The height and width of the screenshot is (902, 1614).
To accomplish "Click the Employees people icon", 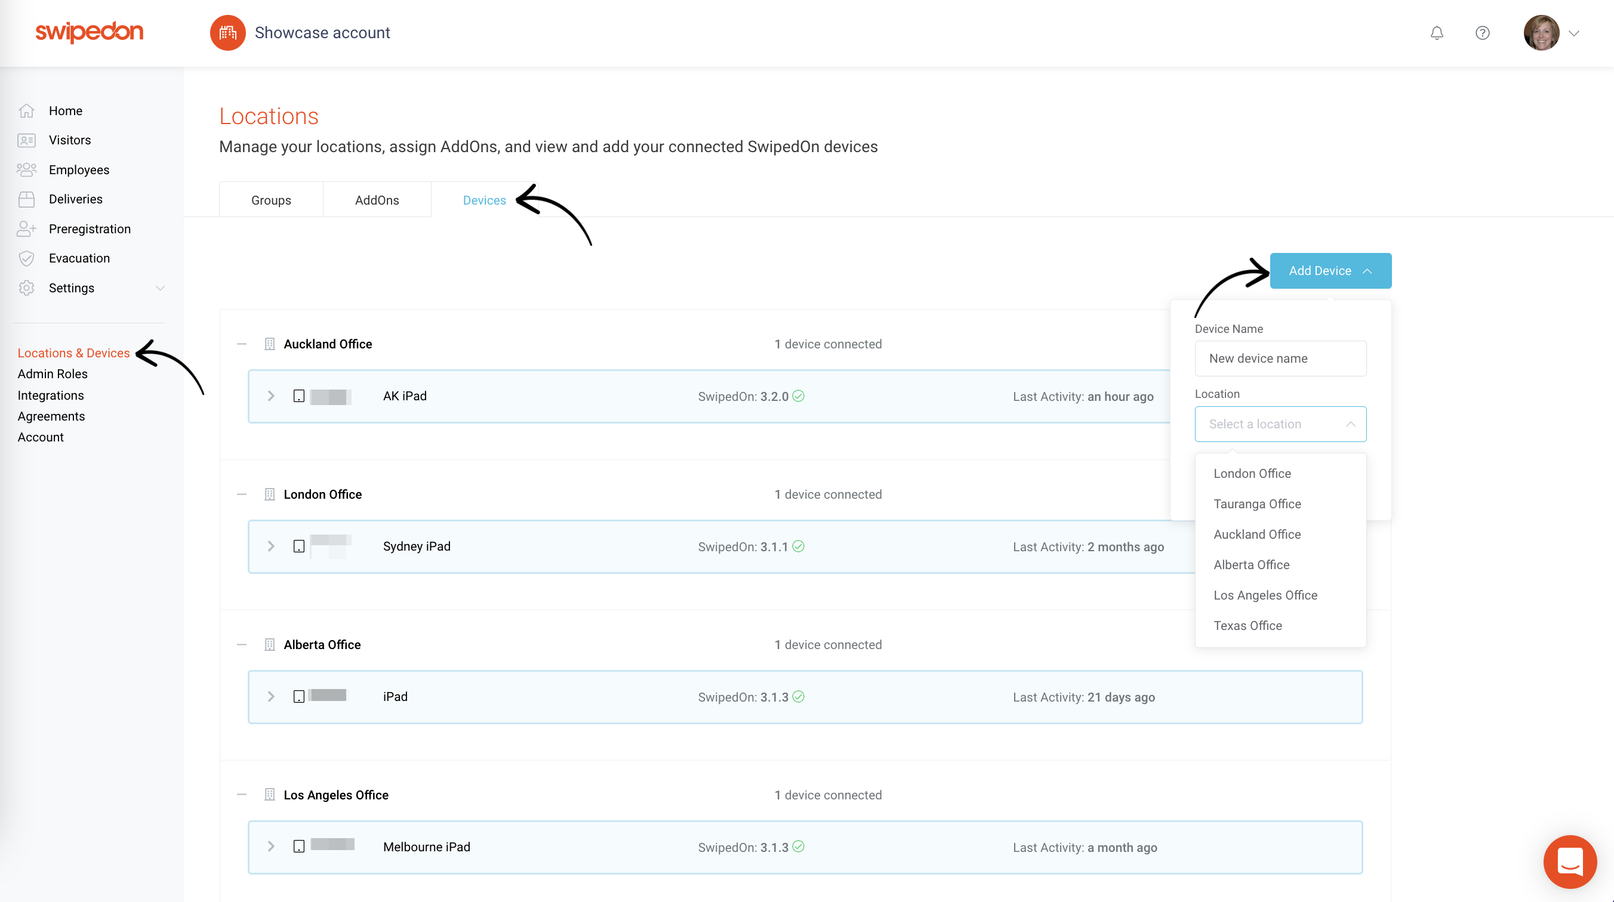I will pos(26,170).
